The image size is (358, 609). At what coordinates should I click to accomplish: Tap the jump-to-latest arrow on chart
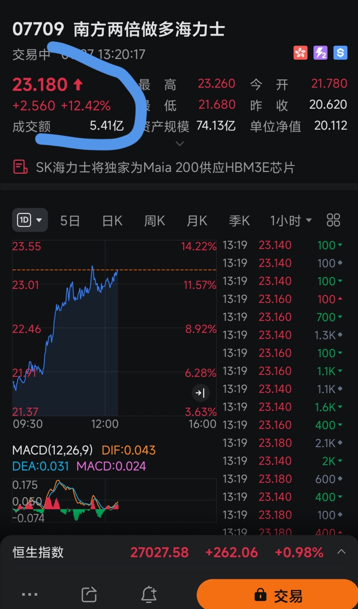coord(200,393)
